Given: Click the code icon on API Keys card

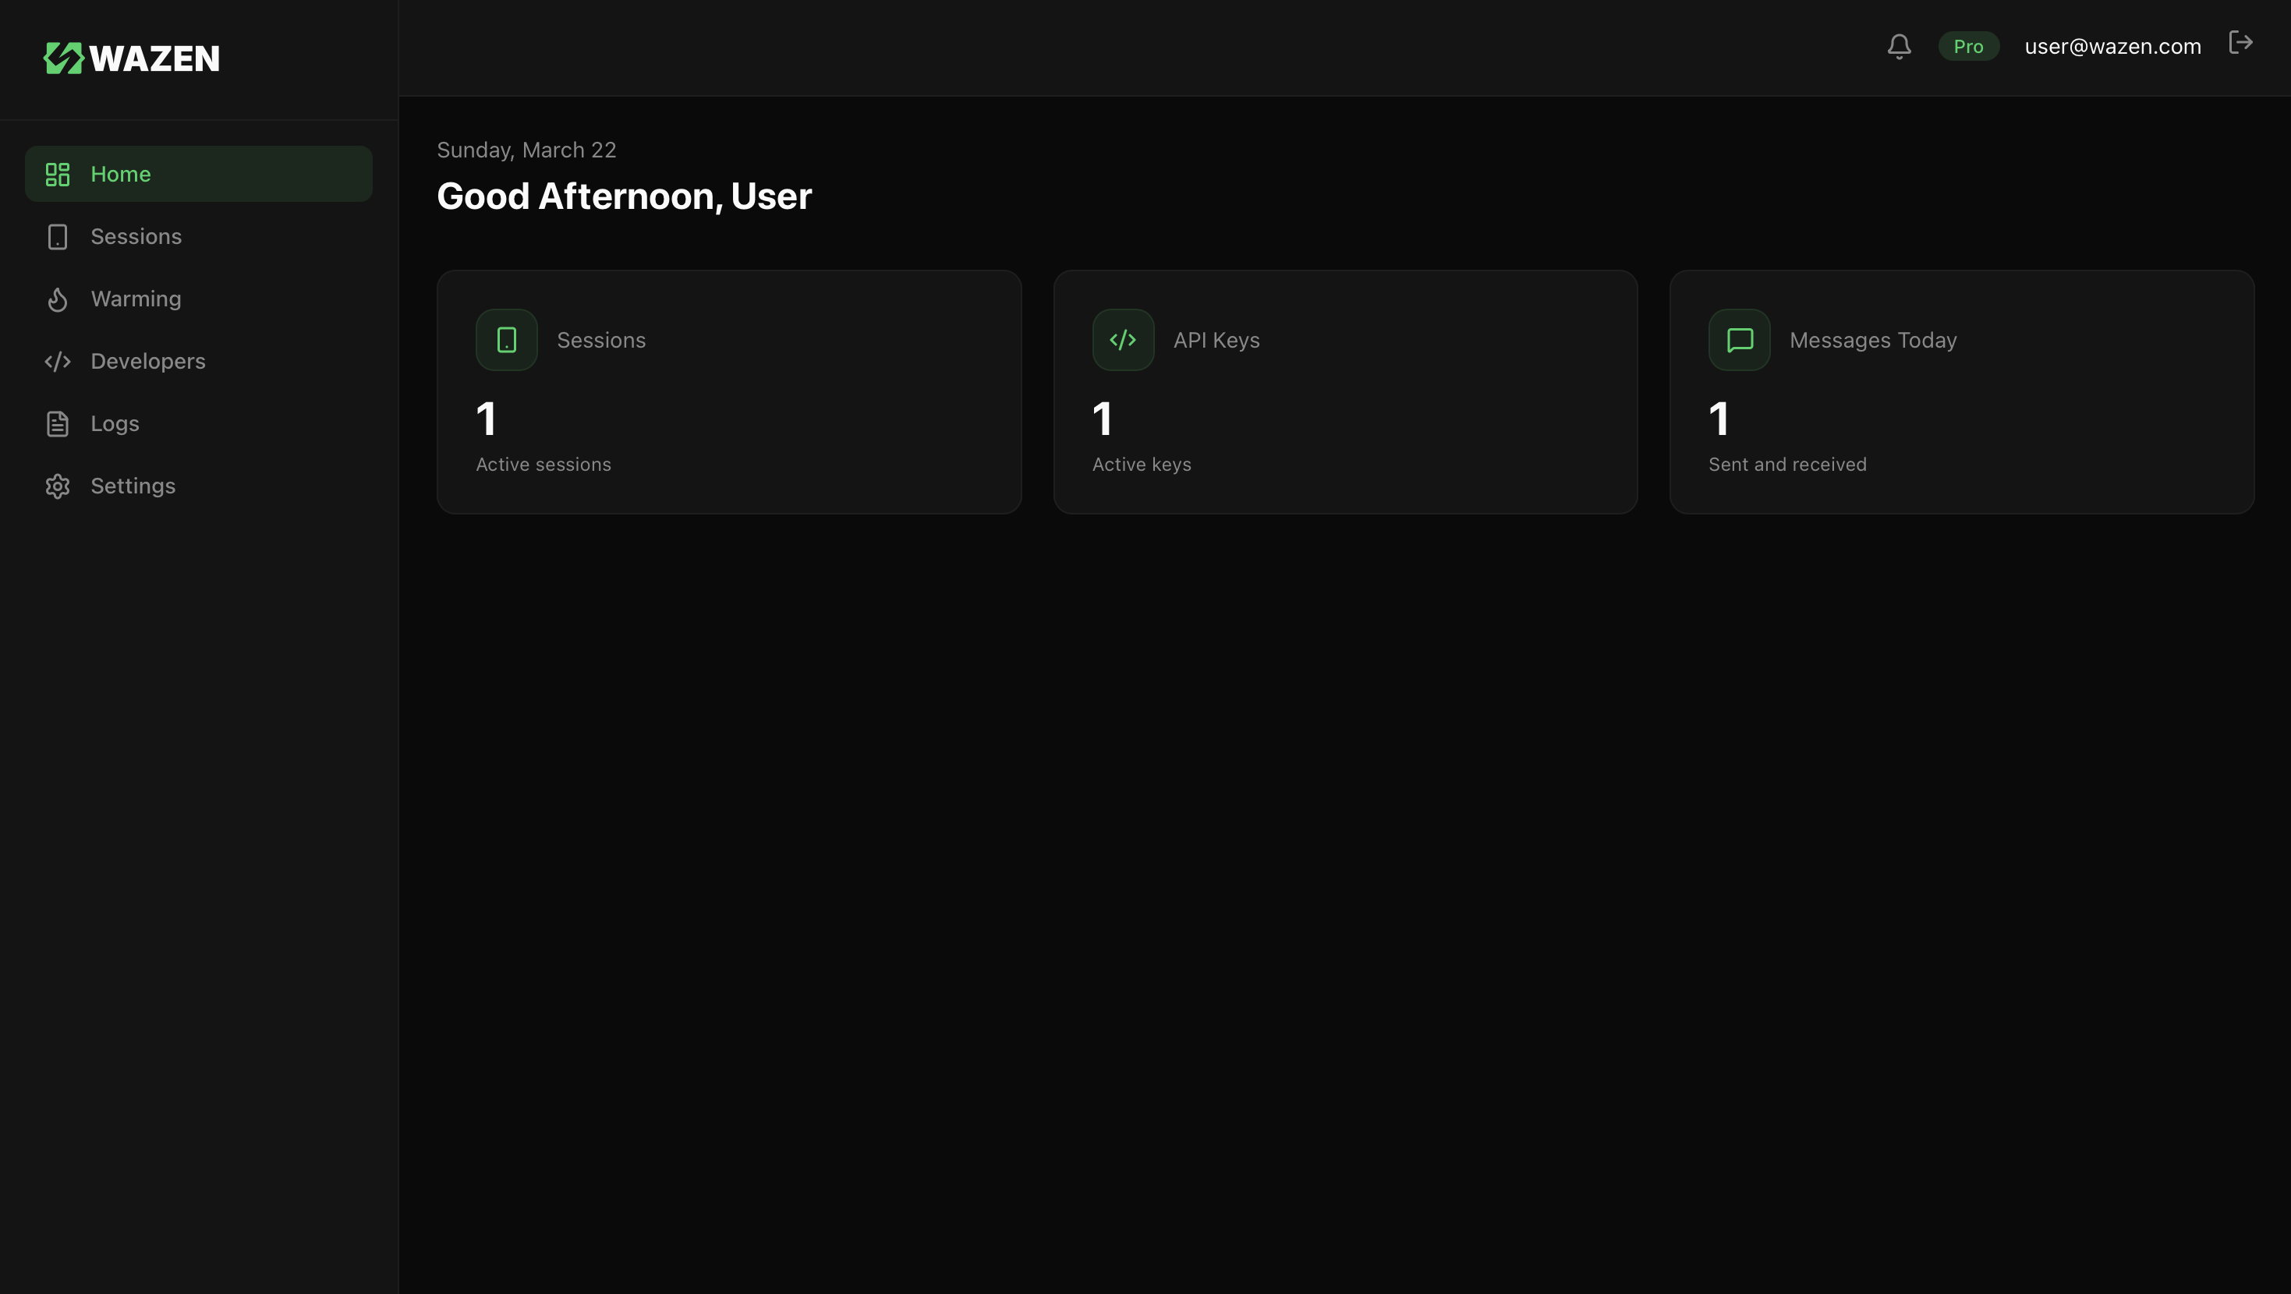Looking at the screenshot, I should (1122, 339).
